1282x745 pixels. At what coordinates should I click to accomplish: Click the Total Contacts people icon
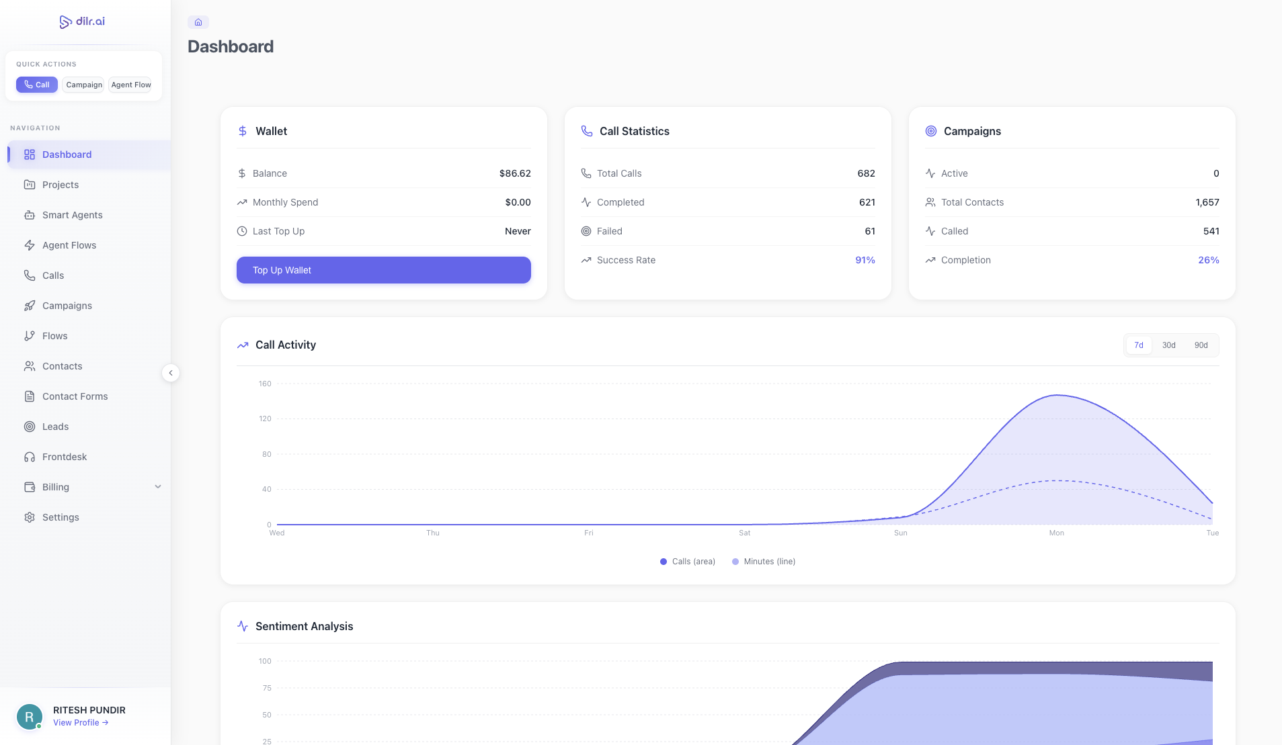point(930,202)
